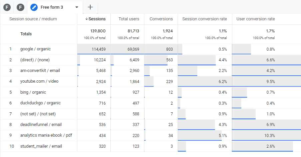Sort by the Total users column header
Image resolution: width=301 pixels, height=157 pixels.
click(129, 19)
